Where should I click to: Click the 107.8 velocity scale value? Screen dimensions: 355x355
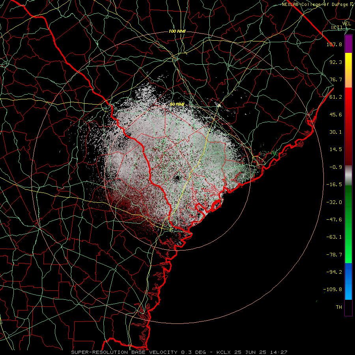pyautogui.click(x=334, y=44)
